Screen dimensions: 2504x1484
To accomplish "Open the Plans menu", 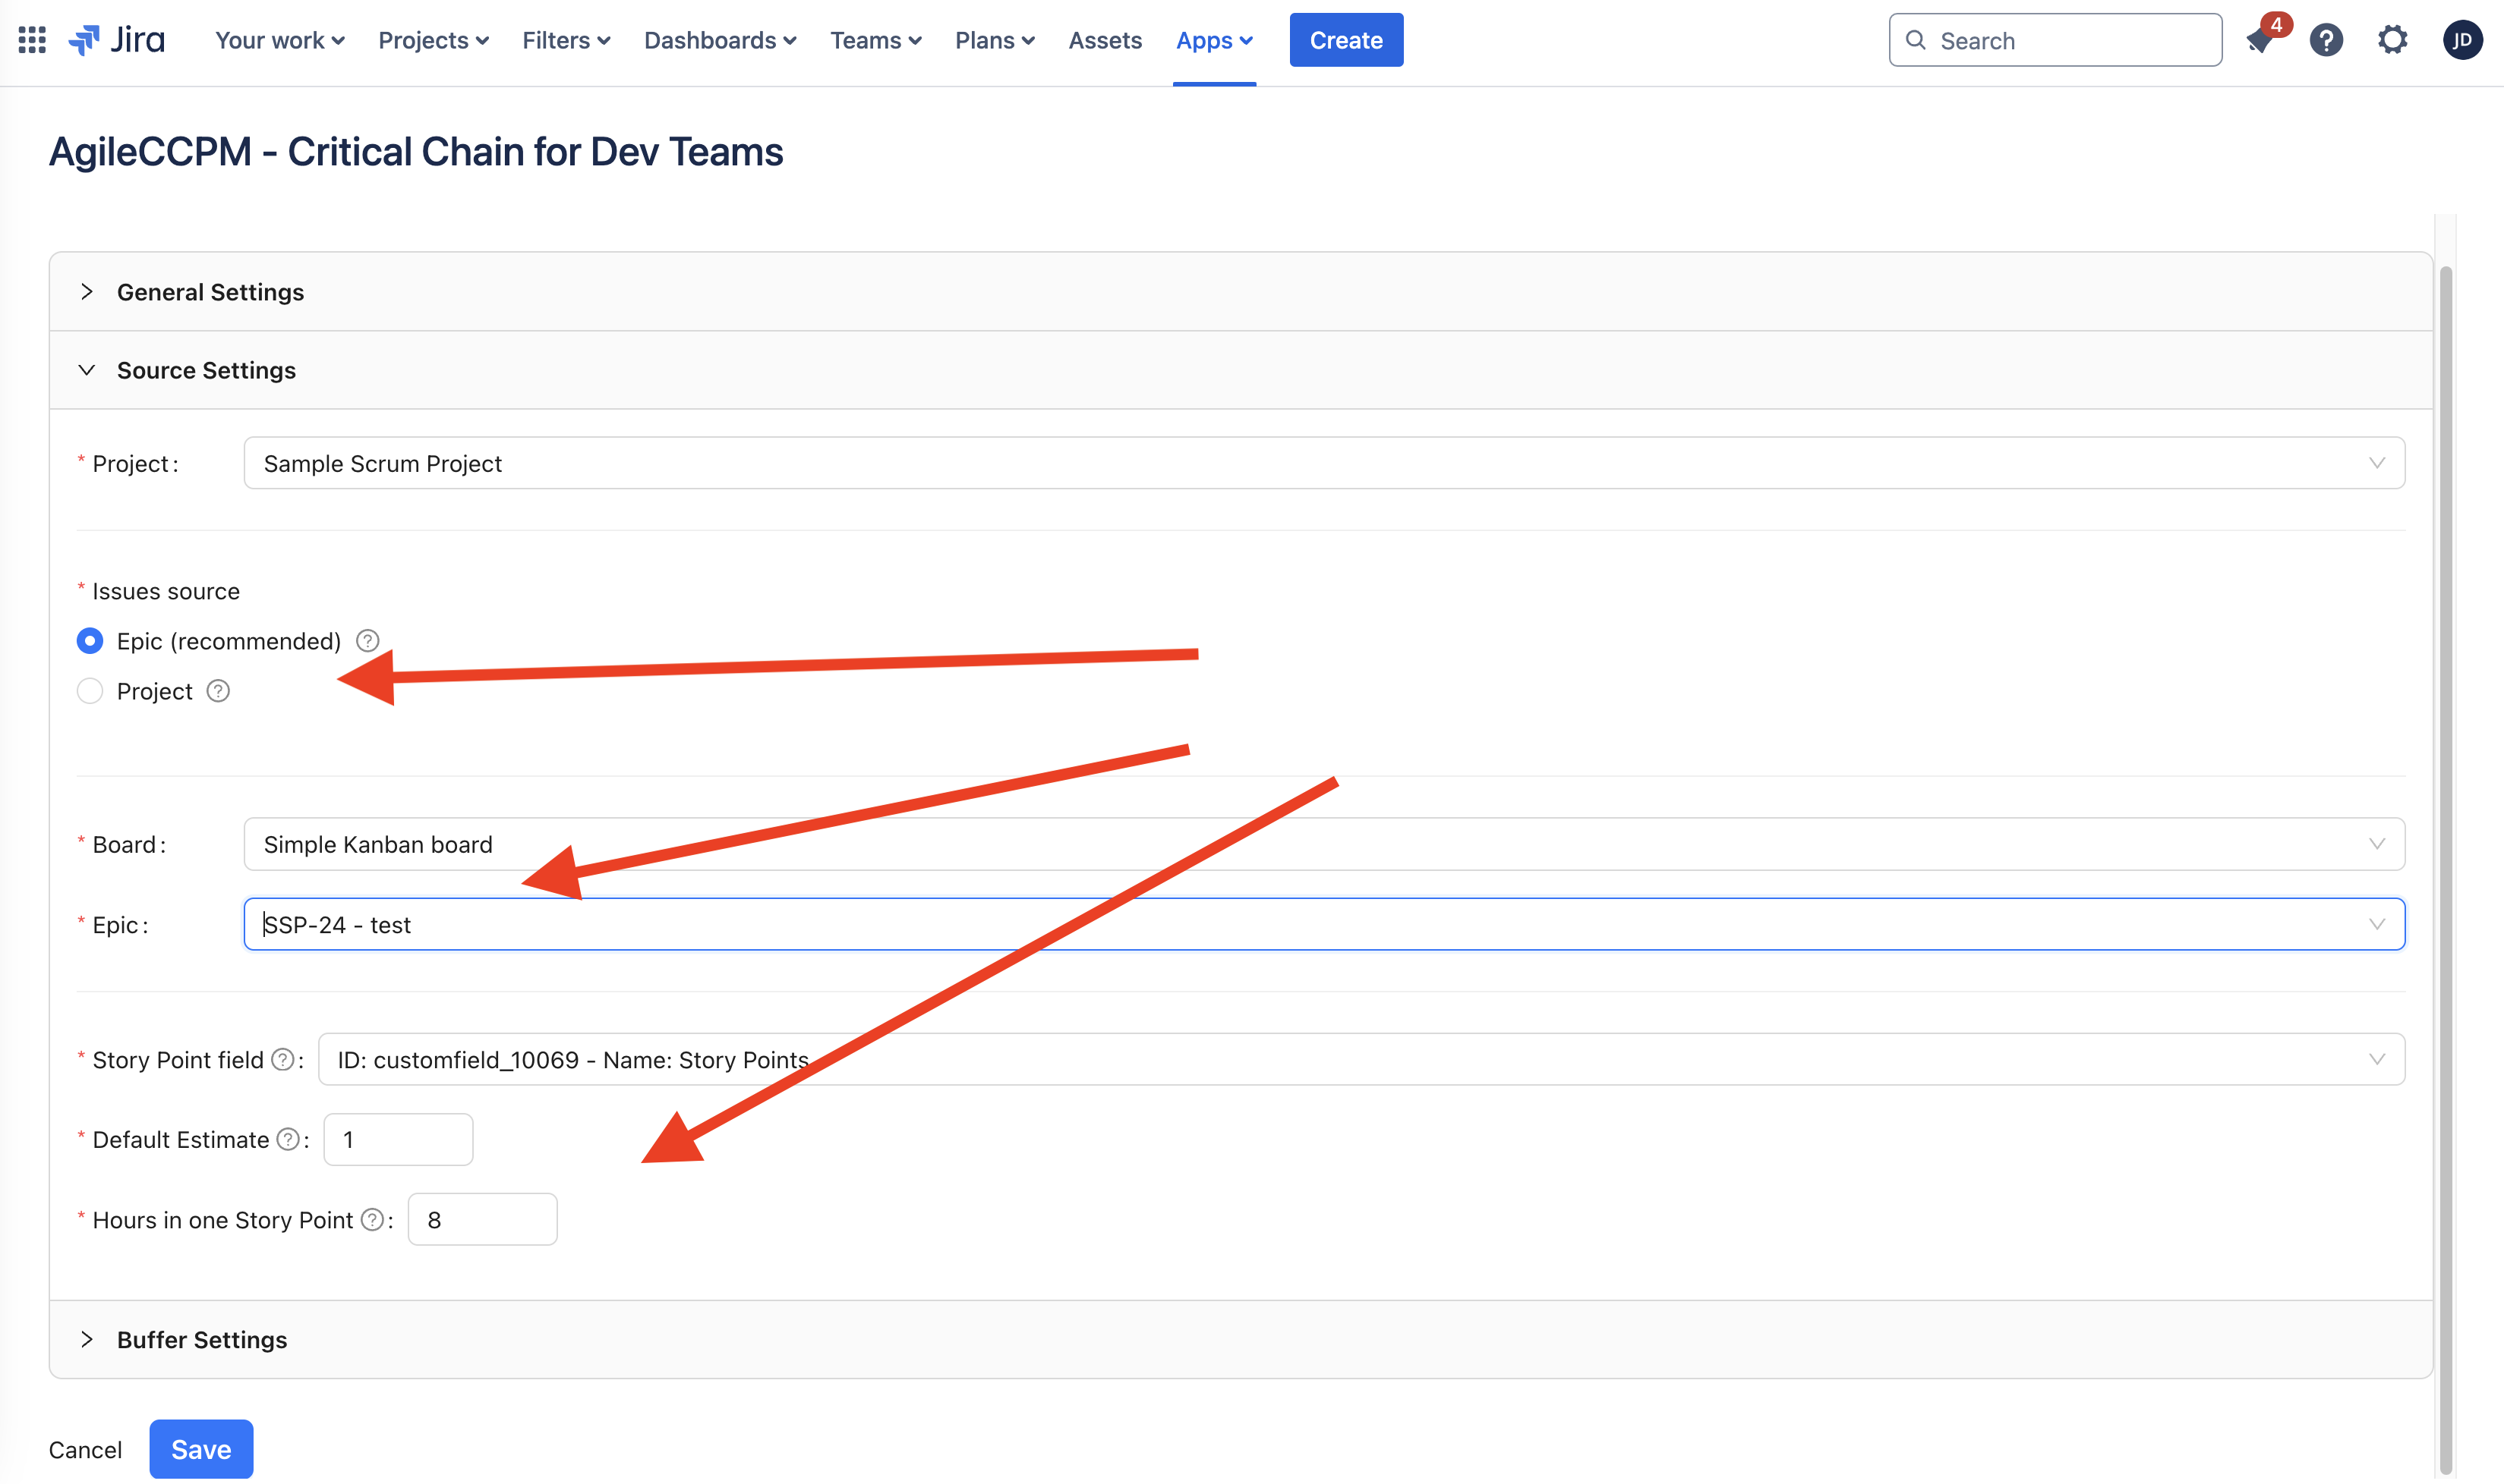I will coord(995,40).
